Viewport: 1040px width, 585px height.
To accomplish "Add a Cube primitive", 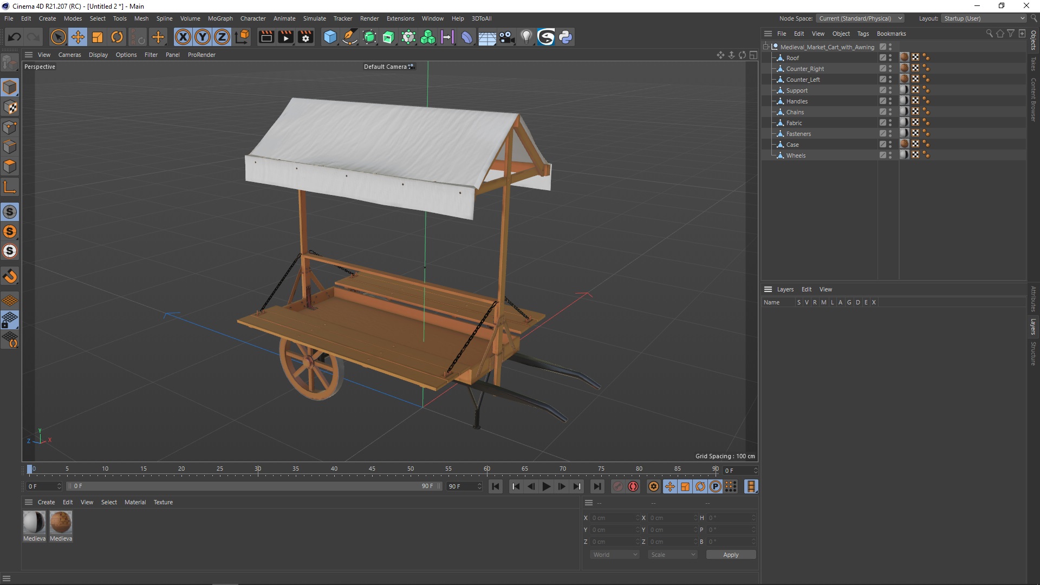I will (x=330, y=37).
